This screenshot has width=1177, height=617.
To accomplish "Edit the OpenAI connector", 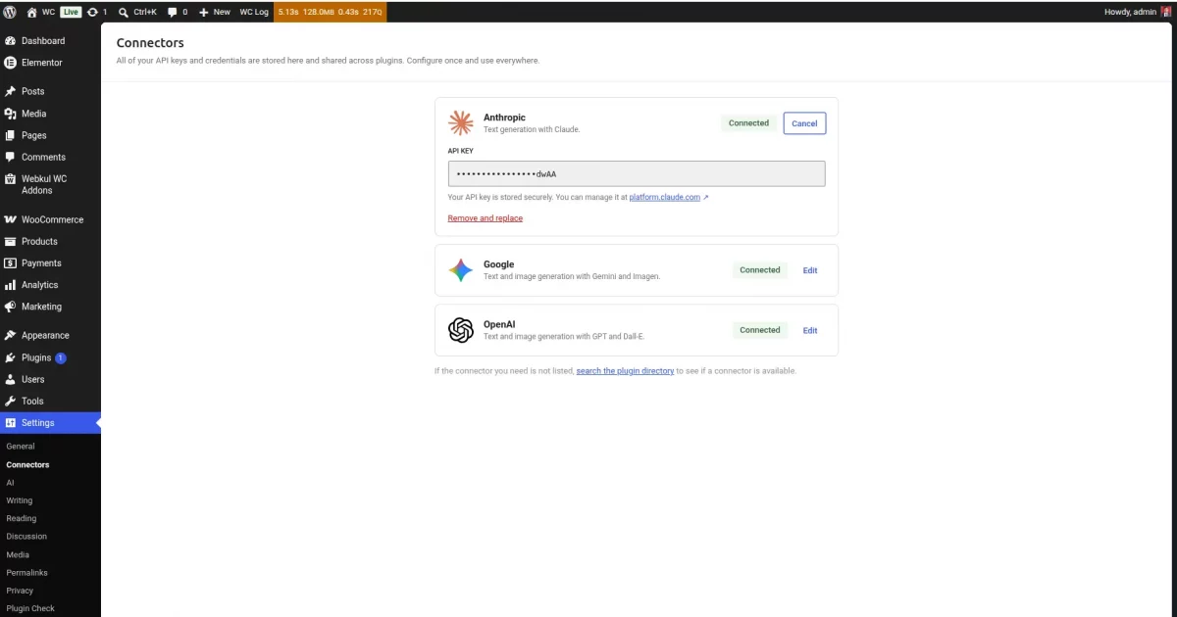I will [x=810, y=330].
